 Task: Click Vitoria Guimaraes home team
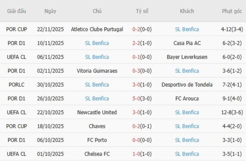(97, 71)
